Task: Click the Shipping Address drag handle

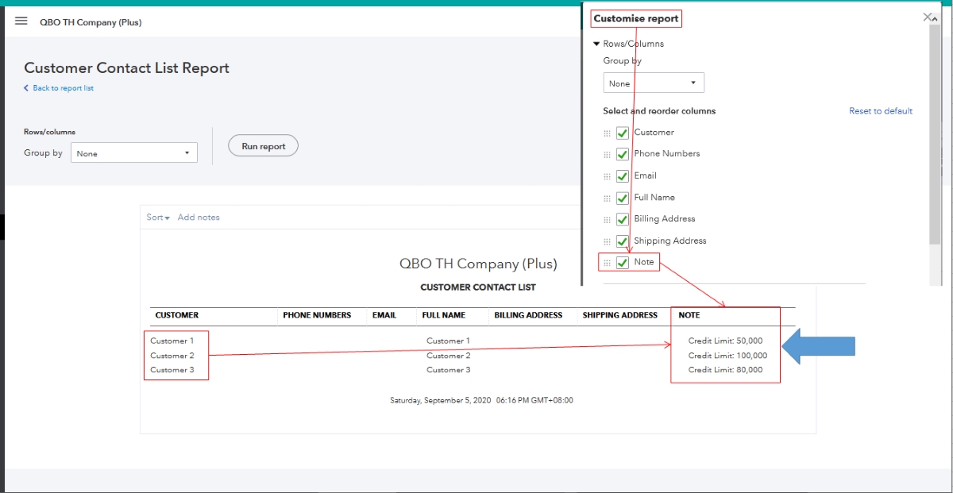Action: (x=608, y=241)
